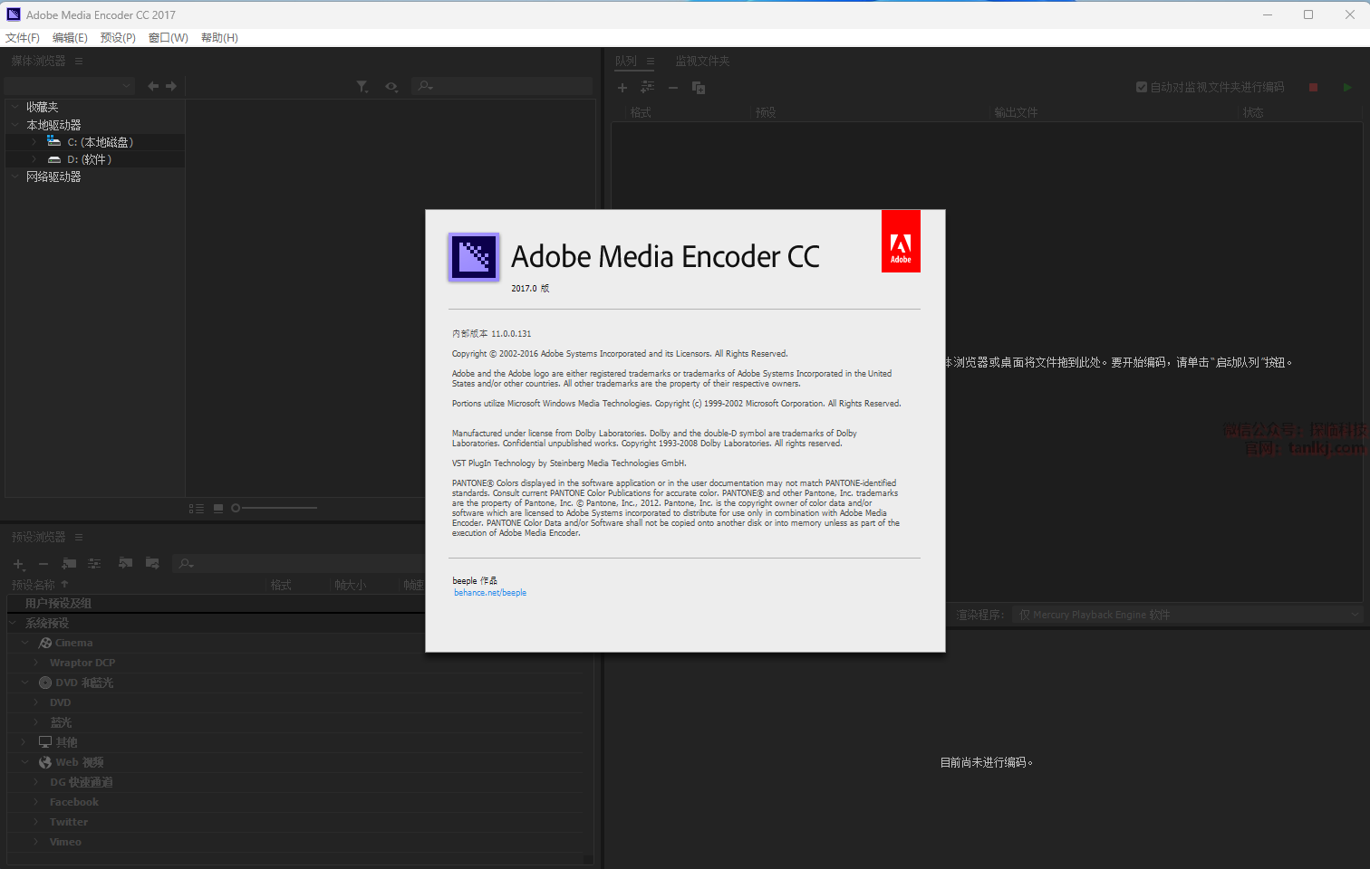Click the create new preset plus icon
1370x869 pixels.
click(x=18, y=564)
